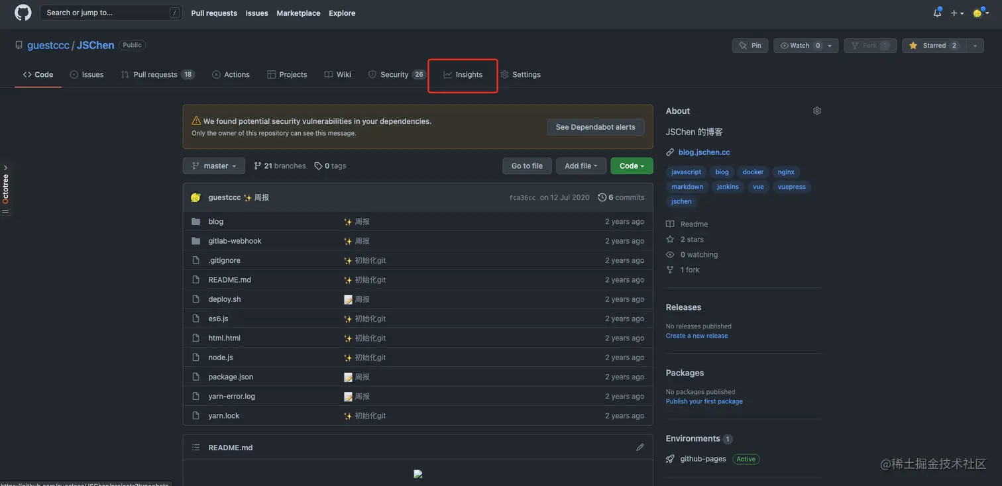Open the master branch dropdown
This screenshot has height=486, width=1002.
click(x=214, y=166)
